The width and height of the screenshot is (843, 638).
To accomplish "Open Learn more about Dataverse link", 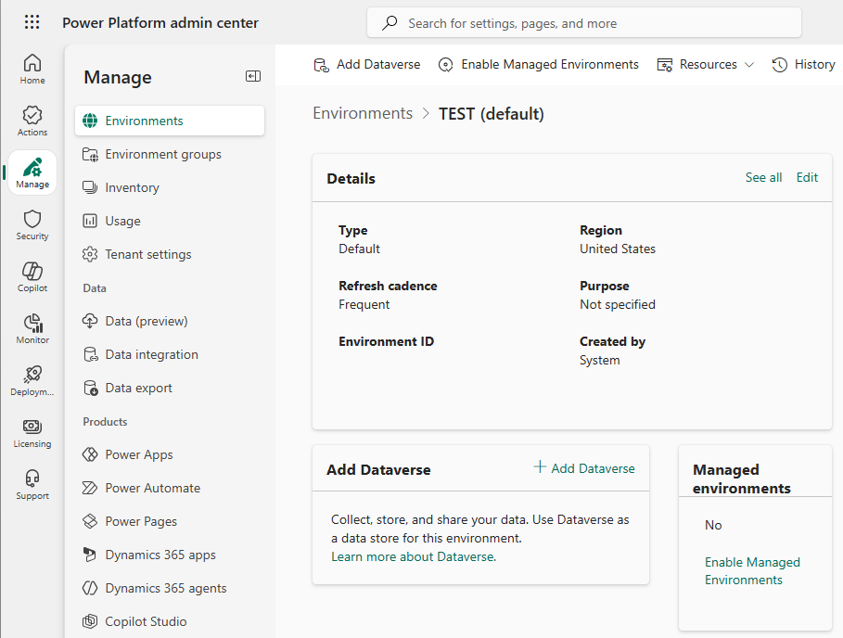I will coord(414,556).
